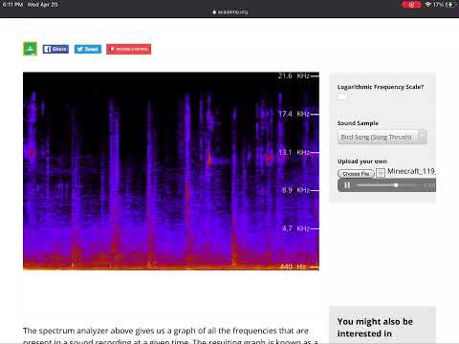This screenshot has width=459, height=344.
Task: Toggle the Logarithmic Frequency Scale checkbox
Action: [x=341, y=97]
